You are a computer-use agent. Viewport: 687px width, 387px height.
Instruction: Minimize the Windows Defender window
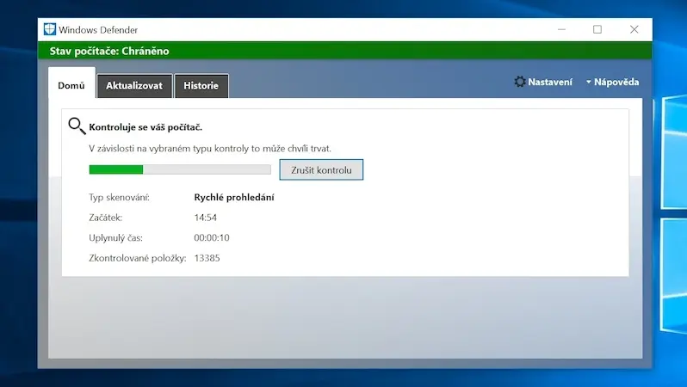coord(561,29)
